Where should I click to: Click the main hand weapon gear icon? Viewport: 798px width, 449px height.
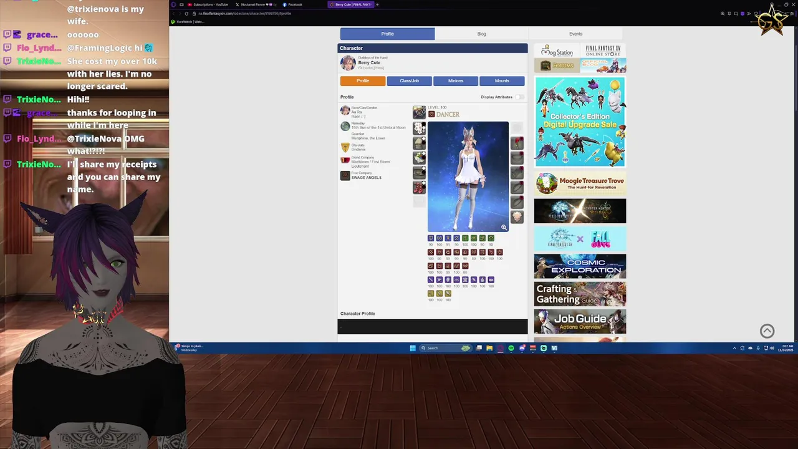click(419, 112)
